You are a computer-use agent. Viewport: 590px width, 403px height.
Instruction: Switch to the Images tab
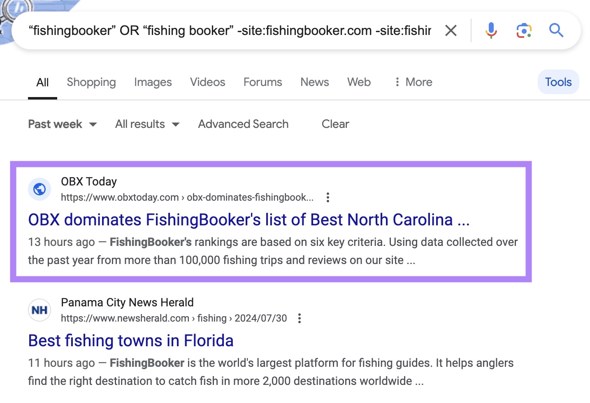pos(153,82)
